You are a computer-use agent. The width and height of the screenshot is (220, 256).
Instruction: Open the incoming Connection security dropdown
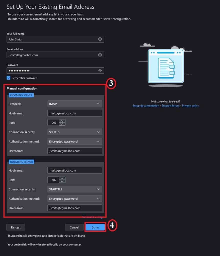[x=74, y=132]
